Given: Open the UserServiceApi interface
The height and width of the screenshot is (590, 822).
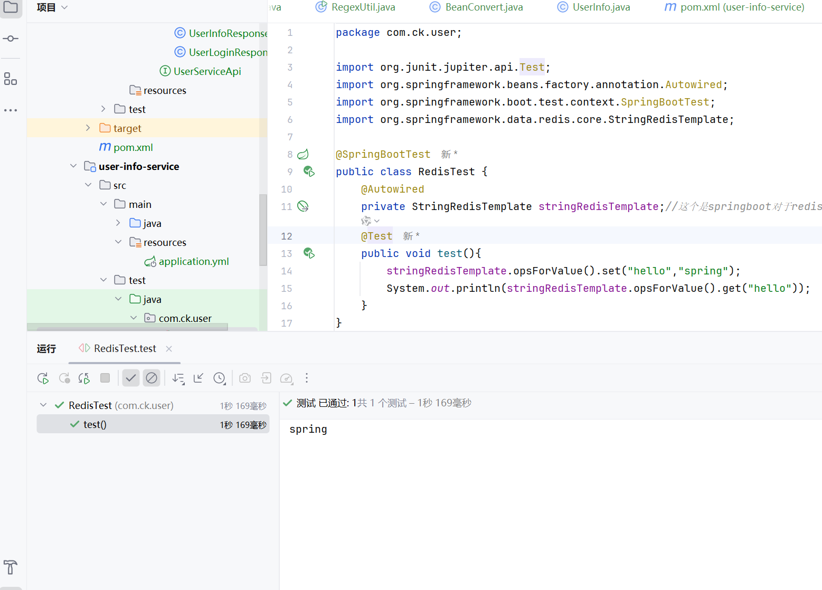Looking at the screenshot, I should pos(201,71).
